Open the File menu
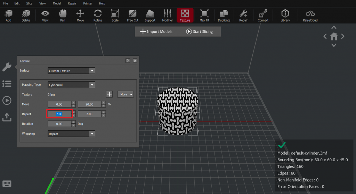Image resolution: width=356 pixels, height=194 pixels. (6, 3)
